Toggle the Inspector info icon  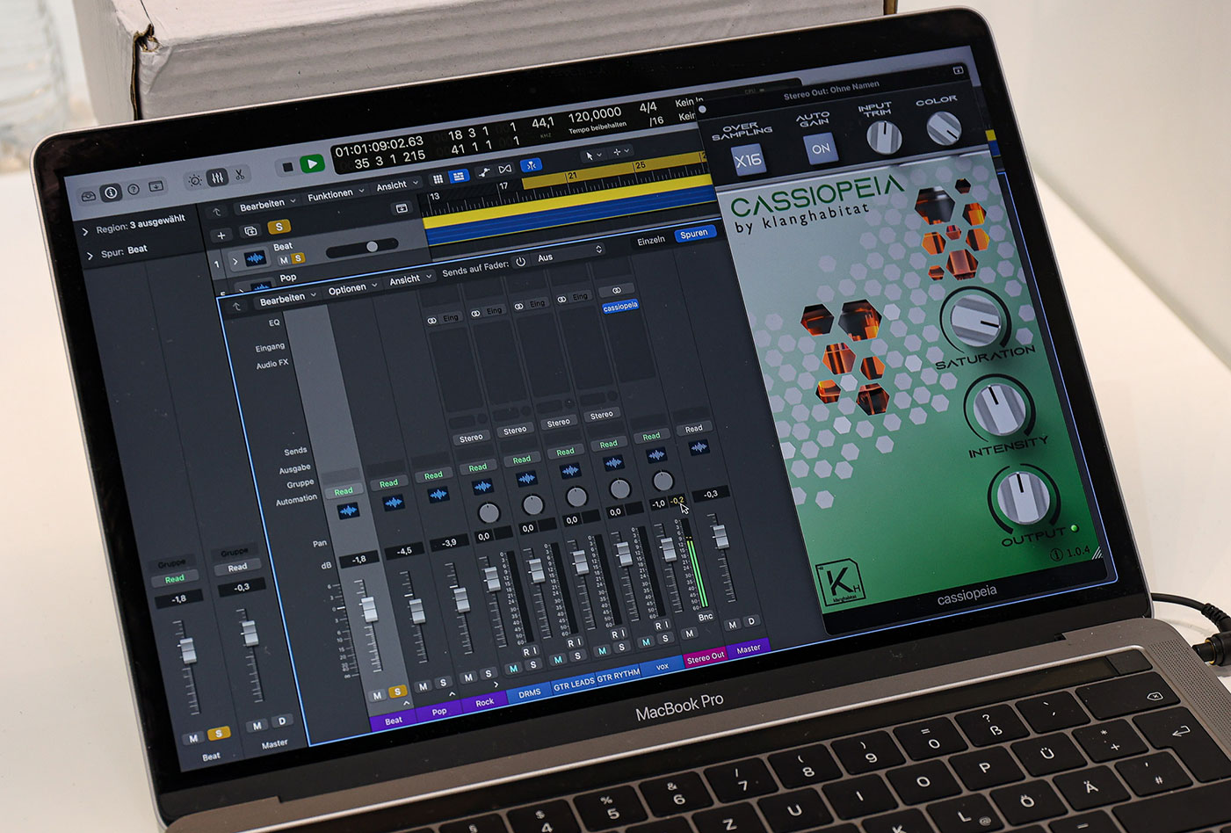(112, 192)
